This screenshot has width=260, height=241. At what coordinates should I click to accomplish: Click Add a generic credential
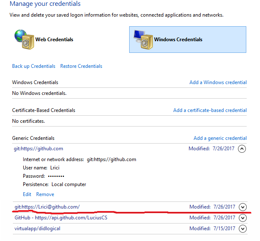[220, 138]
